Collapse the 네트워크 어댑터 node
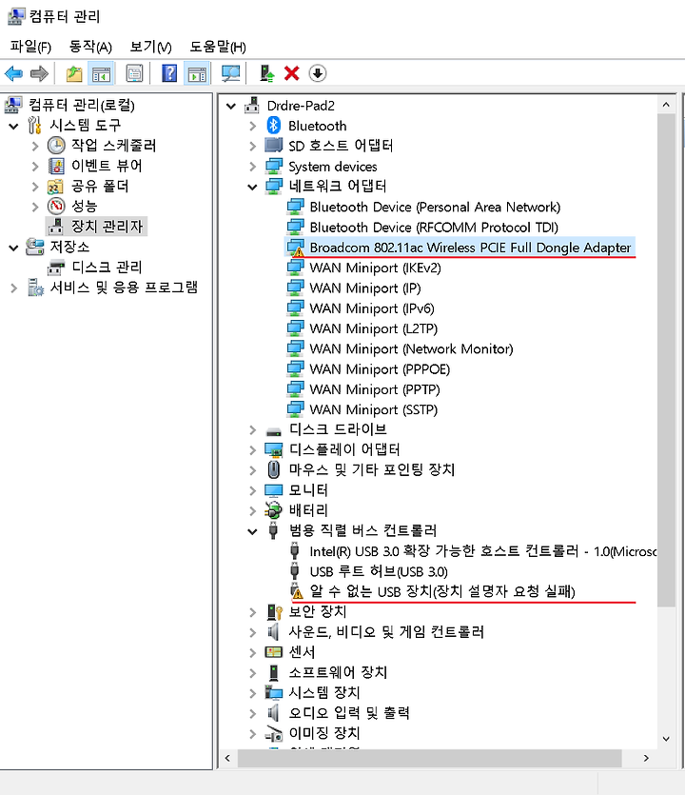Screen dimensions: 685x795 pos(252,187)
